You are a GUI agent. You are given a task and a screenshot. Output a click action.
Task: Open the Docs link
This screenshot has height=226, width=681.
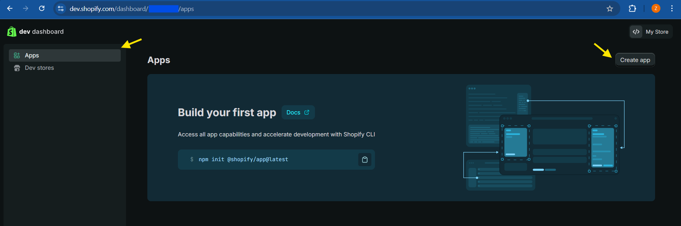298,113
